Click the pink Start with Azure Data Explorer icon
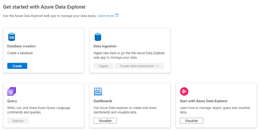This screenshot has width=266, height=131. [x=184, y=91]
